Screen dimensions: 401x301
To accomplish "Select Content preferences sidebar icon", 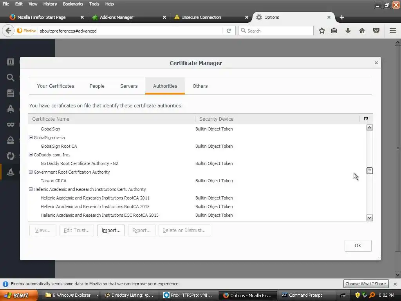I will [11, 93].
